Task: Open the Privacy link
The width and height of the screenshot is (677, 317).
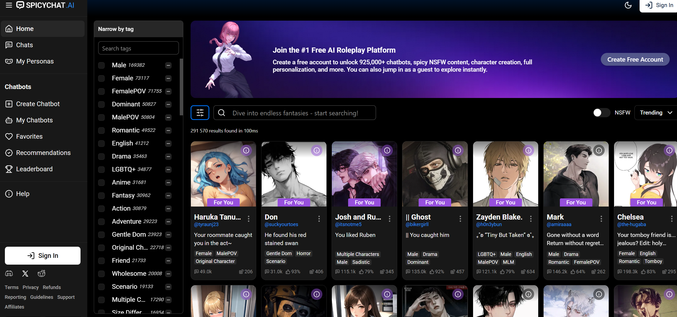Action: tap(31, 287)
